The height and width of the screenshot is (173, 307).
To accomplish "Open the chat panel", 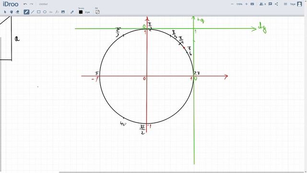I will (271, 4).
